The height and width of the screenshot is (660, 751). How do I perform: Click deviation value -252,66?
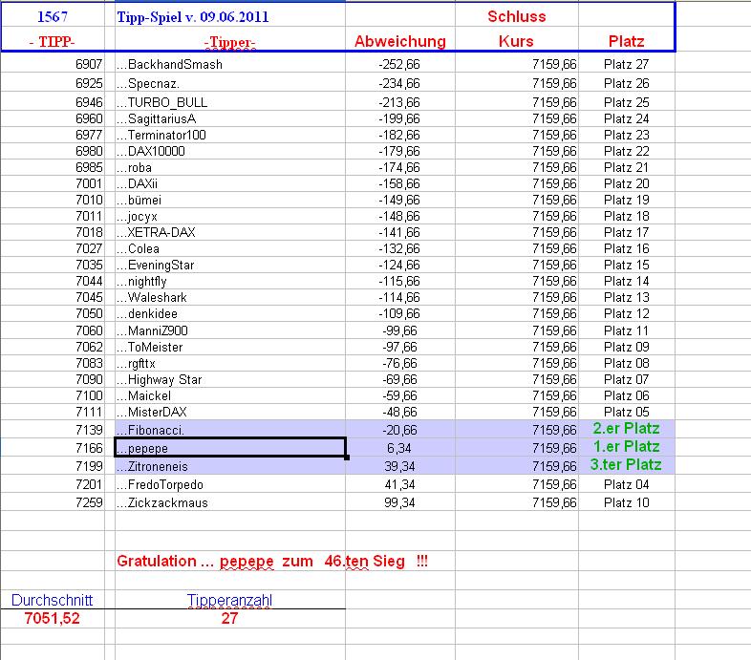coord(400,64)
